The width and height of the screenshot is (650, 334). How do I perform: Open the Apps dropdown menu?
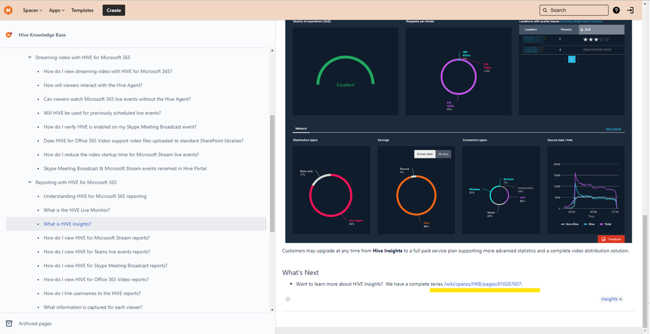pyautogui.click(x=57, y=10)
